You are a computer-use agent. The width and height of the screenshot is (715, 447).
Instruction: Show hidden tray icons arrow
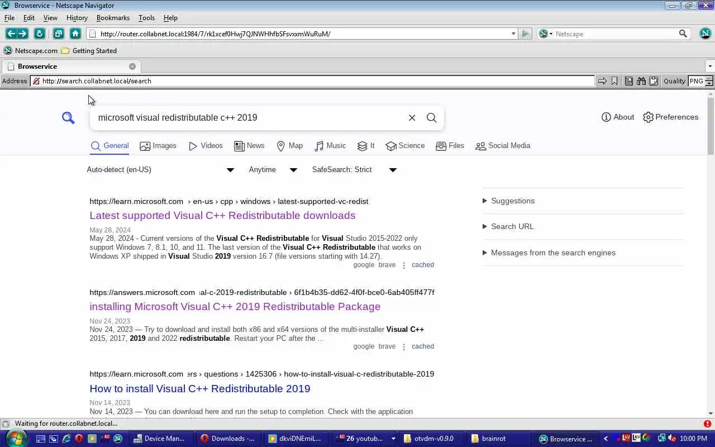tap(606, 439)
